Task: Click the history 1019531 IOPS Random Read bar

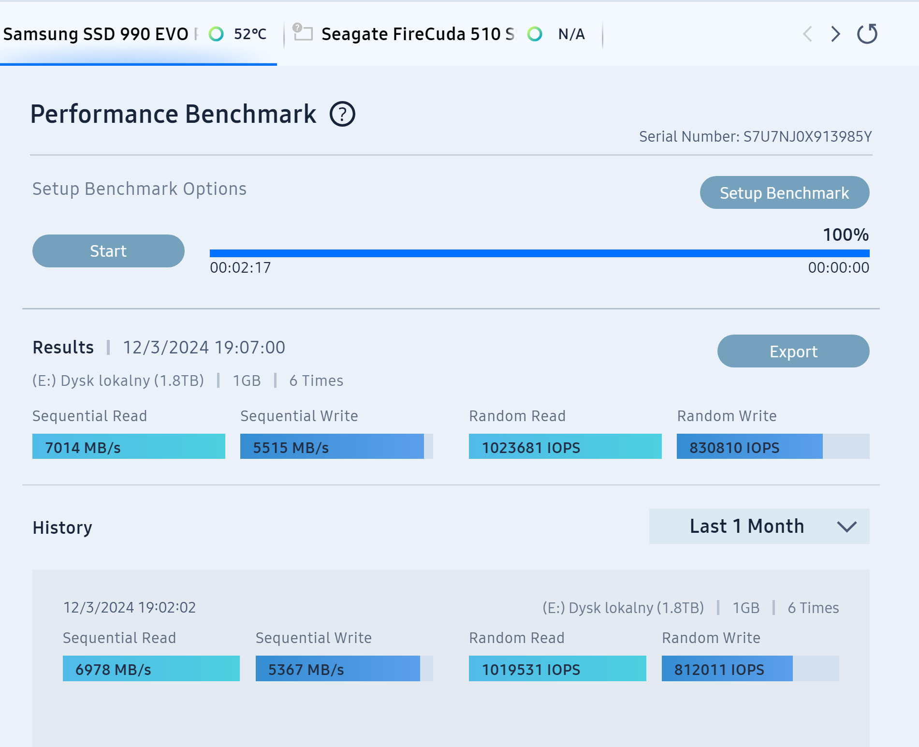Action: 557,668
